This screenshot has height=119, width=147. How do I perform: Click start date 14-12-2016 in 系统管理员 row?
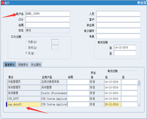[112, 87]
